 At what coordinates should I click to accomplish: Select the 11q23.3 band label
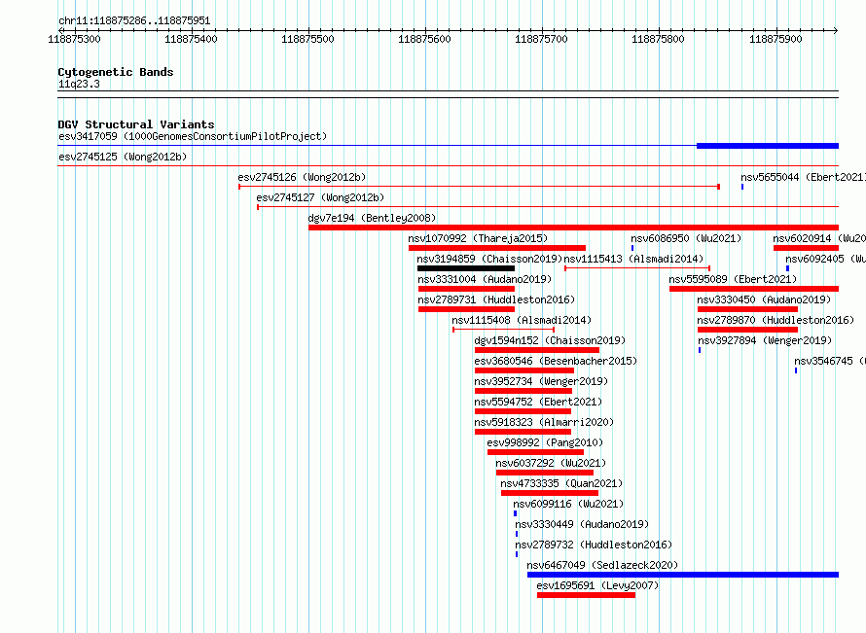[x=79, y=84]
